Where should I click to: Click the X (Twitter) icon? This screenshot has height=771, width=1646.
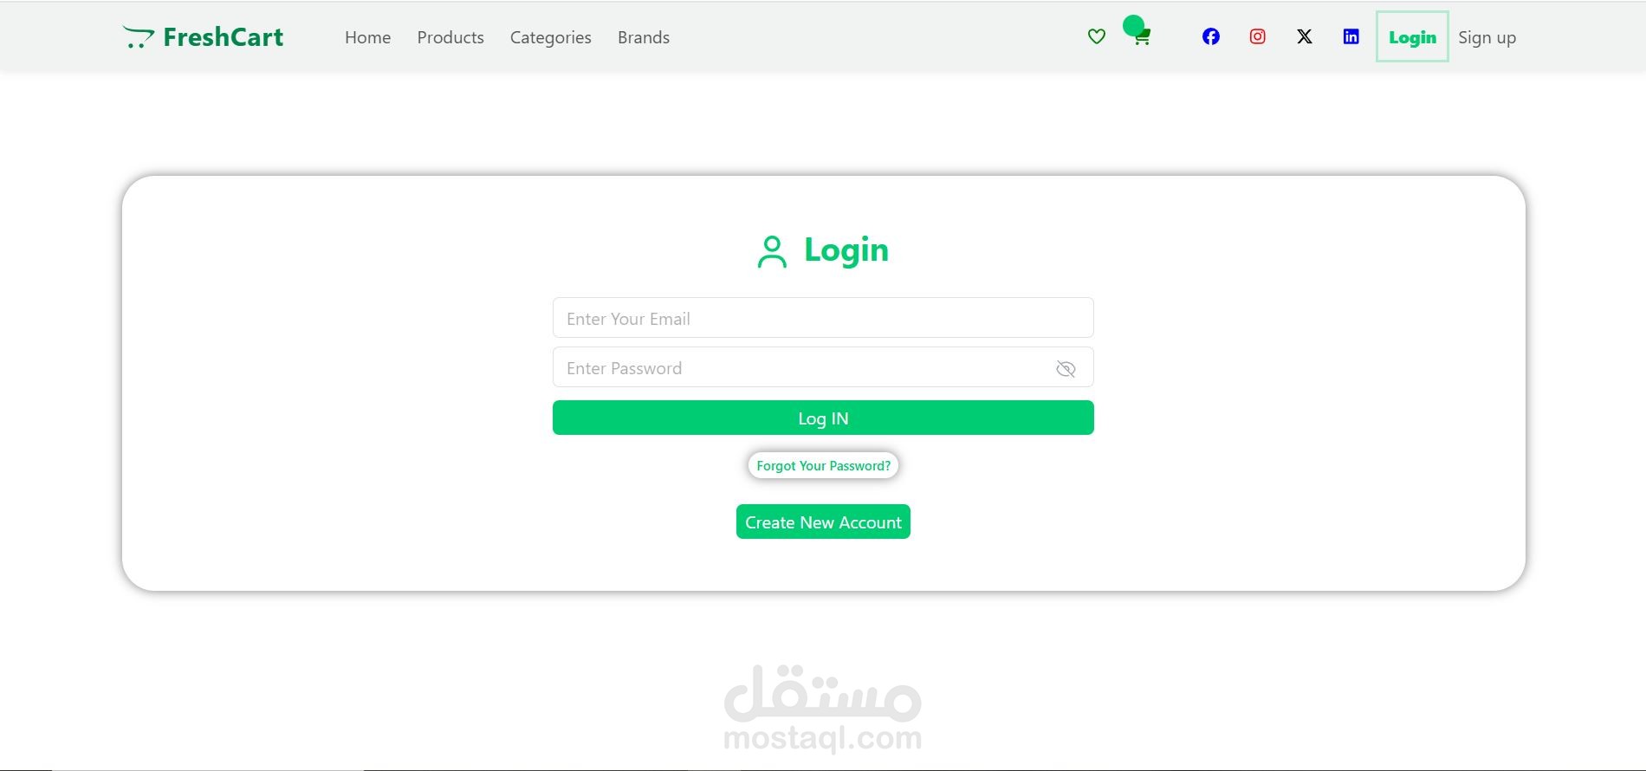tap(1305, 36)
